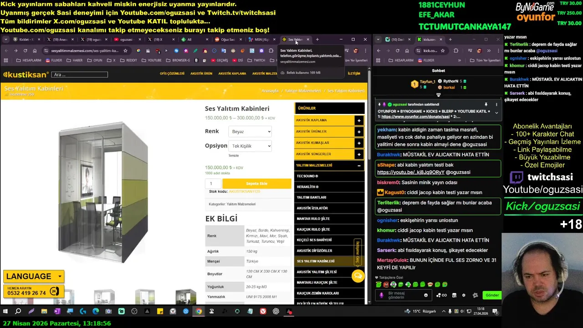Open Windows search from the taskbar
The image size is (583, 328).
[18, 312]
